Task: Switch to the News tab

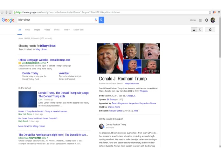Action: [x=27, y=30]
